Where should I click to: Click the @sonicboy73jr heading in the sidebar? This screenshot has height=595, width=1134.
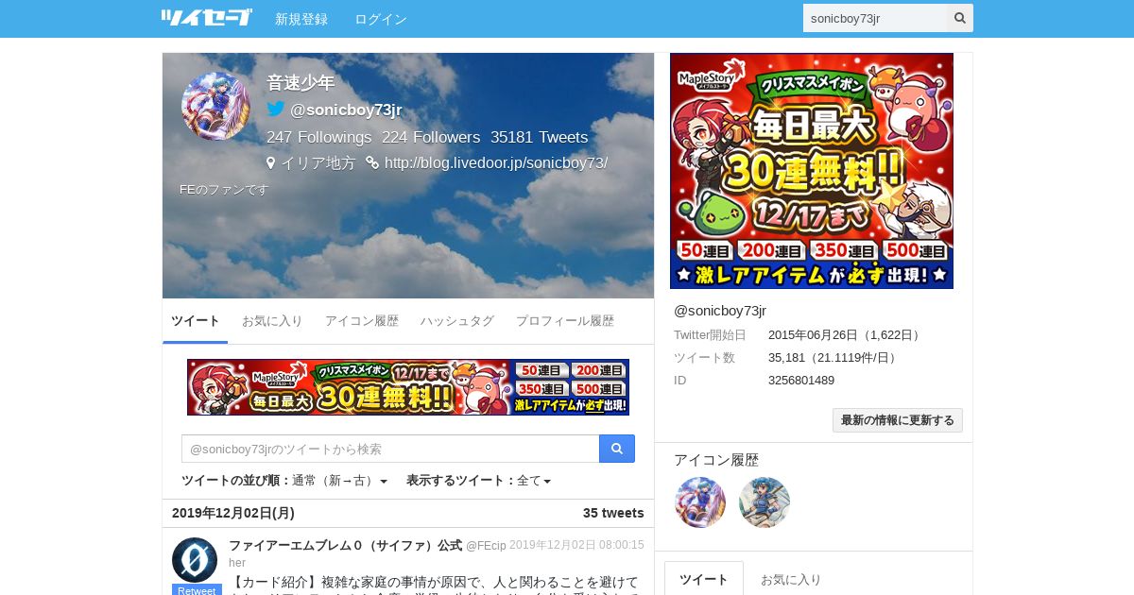click(x=720, y=311)
